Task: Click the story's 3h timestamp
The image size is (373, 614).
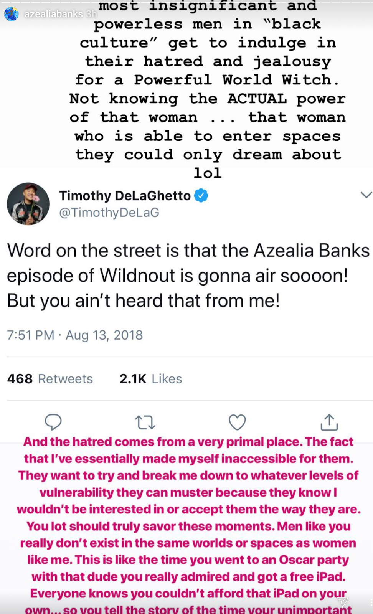Action: click(x=91, y=14)
